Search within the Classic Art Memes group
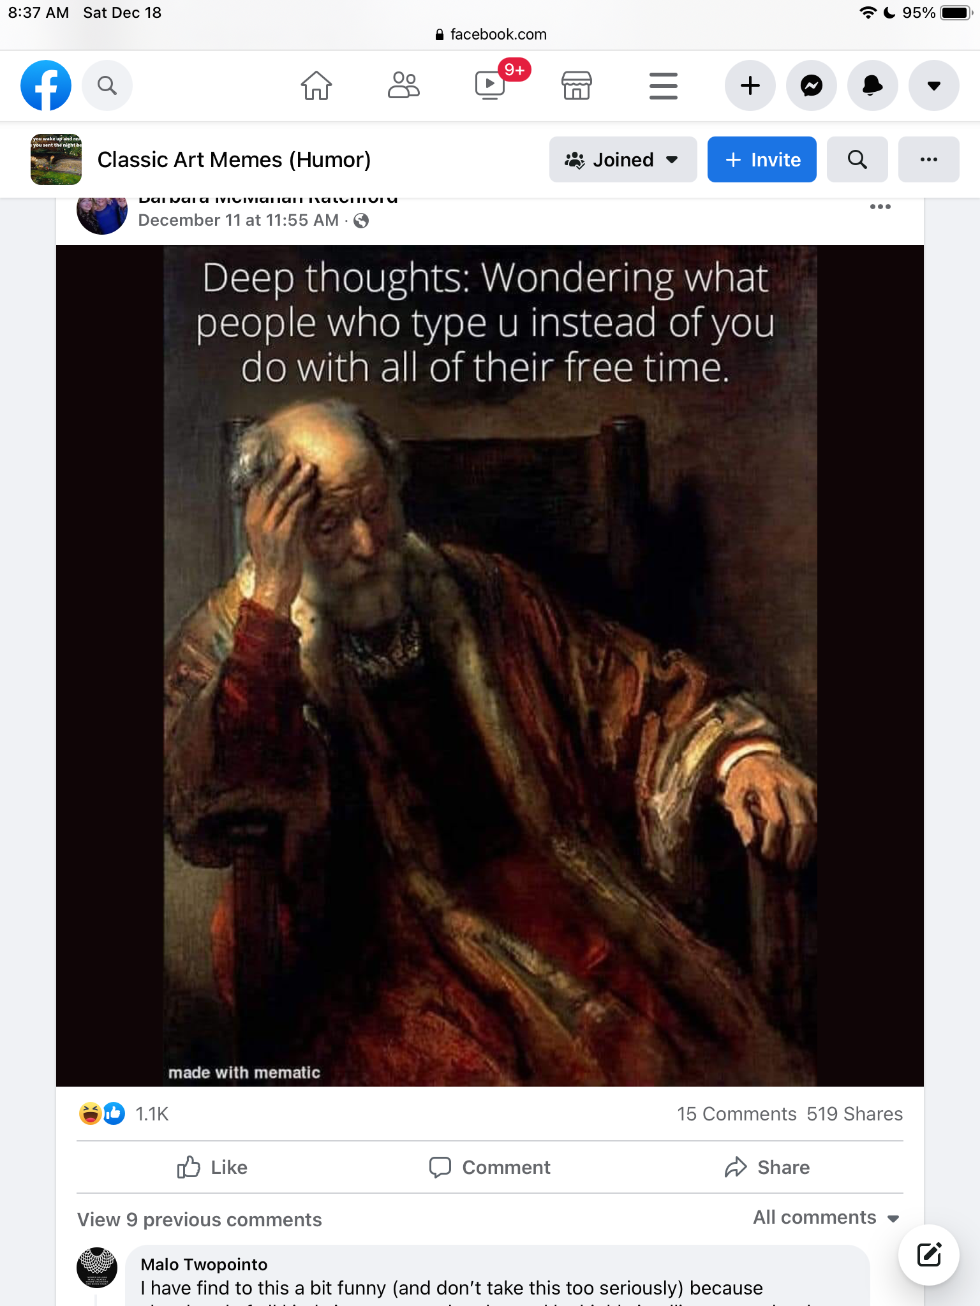The width and height of the screenshot is (980, 1306). (x=857, y=159)
